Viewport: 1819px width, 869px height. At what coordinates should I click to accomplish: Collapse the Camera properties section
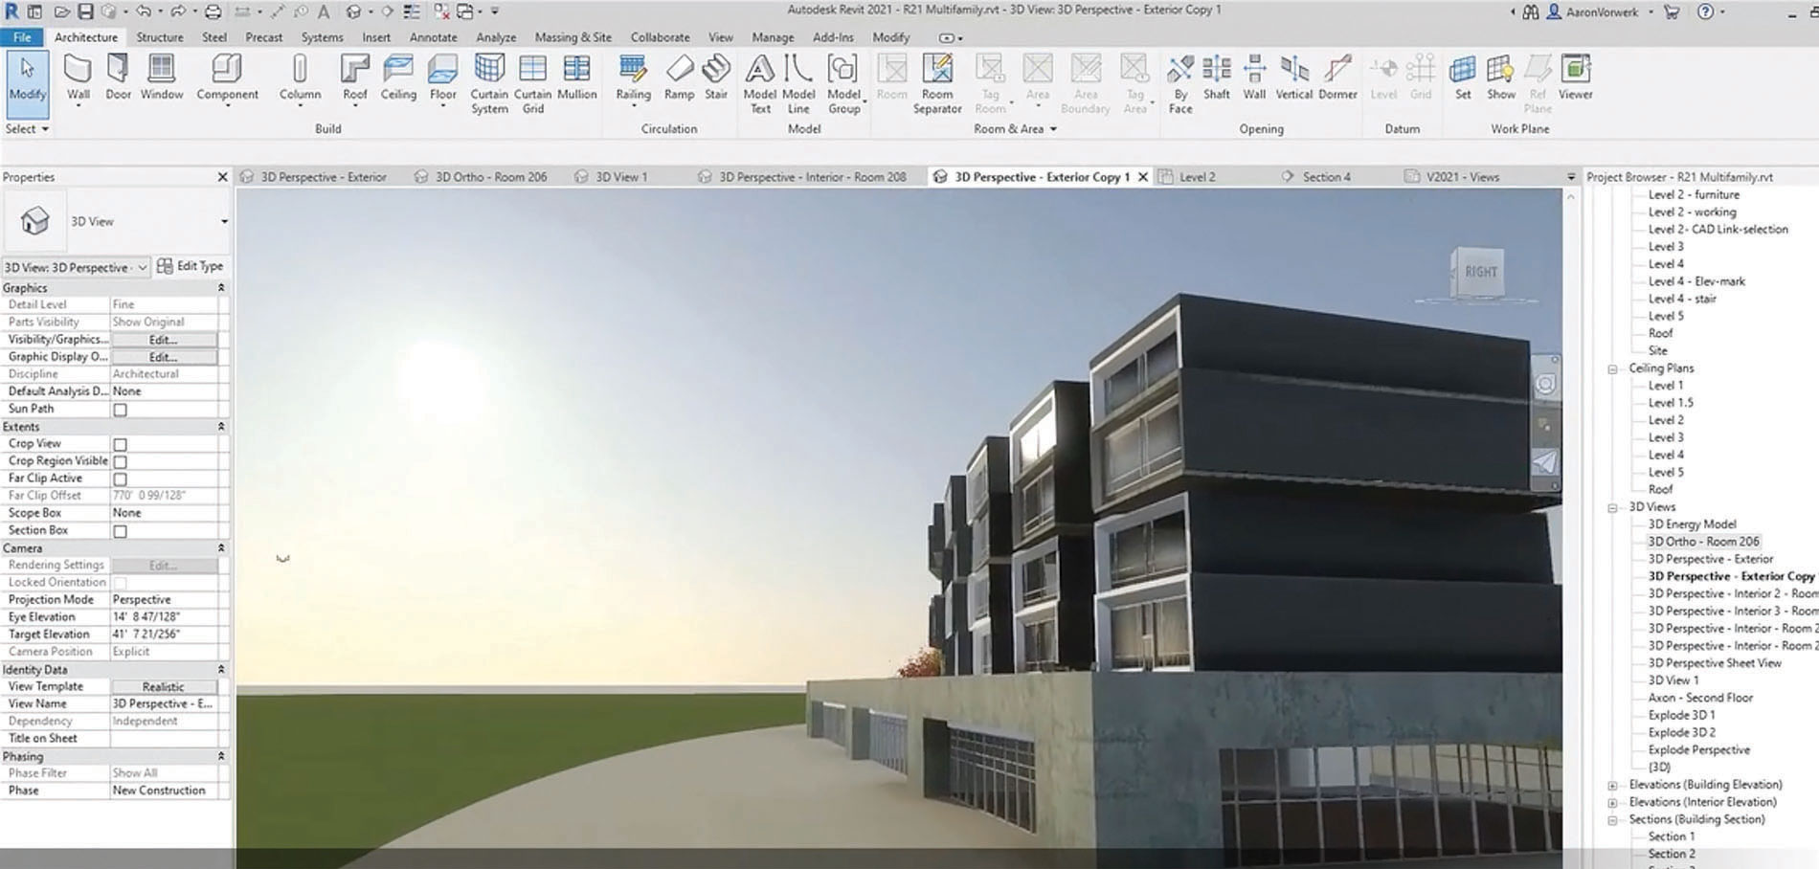221,548
